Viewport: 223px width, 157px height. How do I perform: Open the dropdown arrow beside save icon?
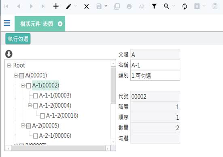click(x=106, y=6)
